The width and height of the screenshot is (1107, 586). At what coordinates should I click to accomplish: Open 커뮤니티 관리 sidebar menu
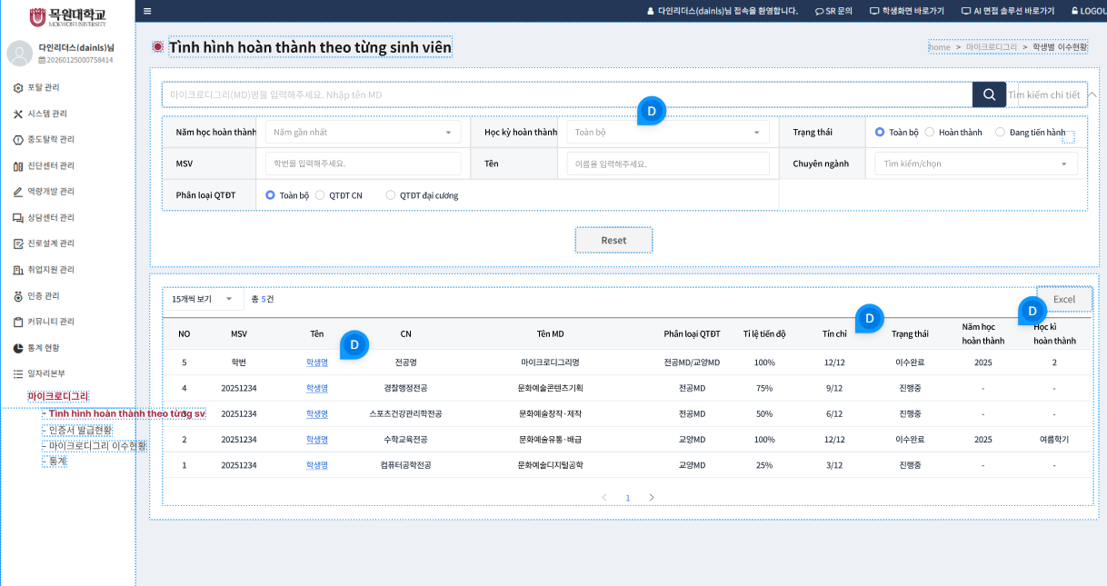pyautogui.click(x=50, y=322)
